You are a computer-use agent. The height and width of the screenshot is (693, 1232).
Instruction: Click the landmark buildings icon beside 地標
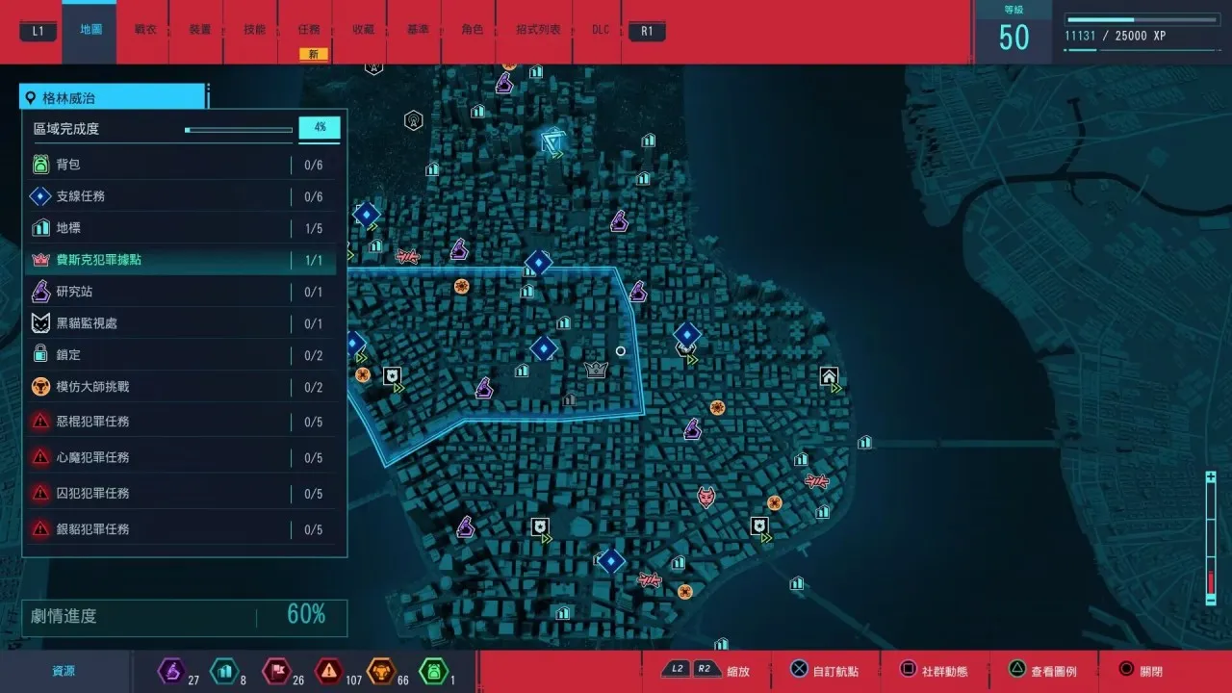[x=40, y=228]
